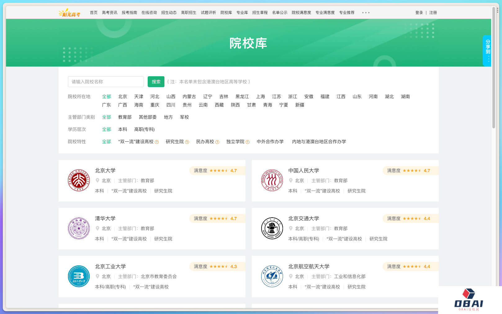Open the 北京工业大学 school name link
Image resolution: width=502 pixels, height=314 pixels.
110,267
